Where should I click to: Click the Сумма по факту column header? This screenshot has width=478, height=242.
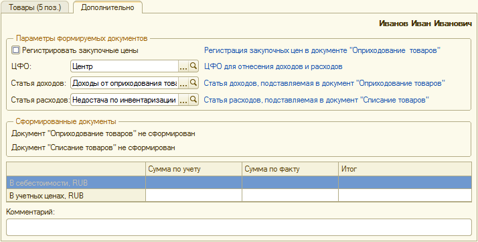click(x=291, y=169)
